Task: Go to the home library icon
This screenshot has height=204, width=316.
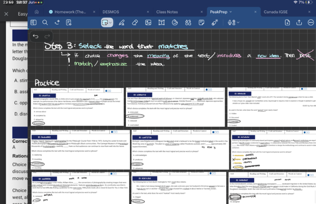Action: tap(36, 12)
